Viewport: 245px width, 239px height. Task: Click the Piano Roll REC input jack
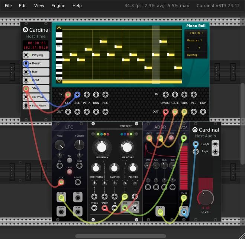[x=105, y=95]
